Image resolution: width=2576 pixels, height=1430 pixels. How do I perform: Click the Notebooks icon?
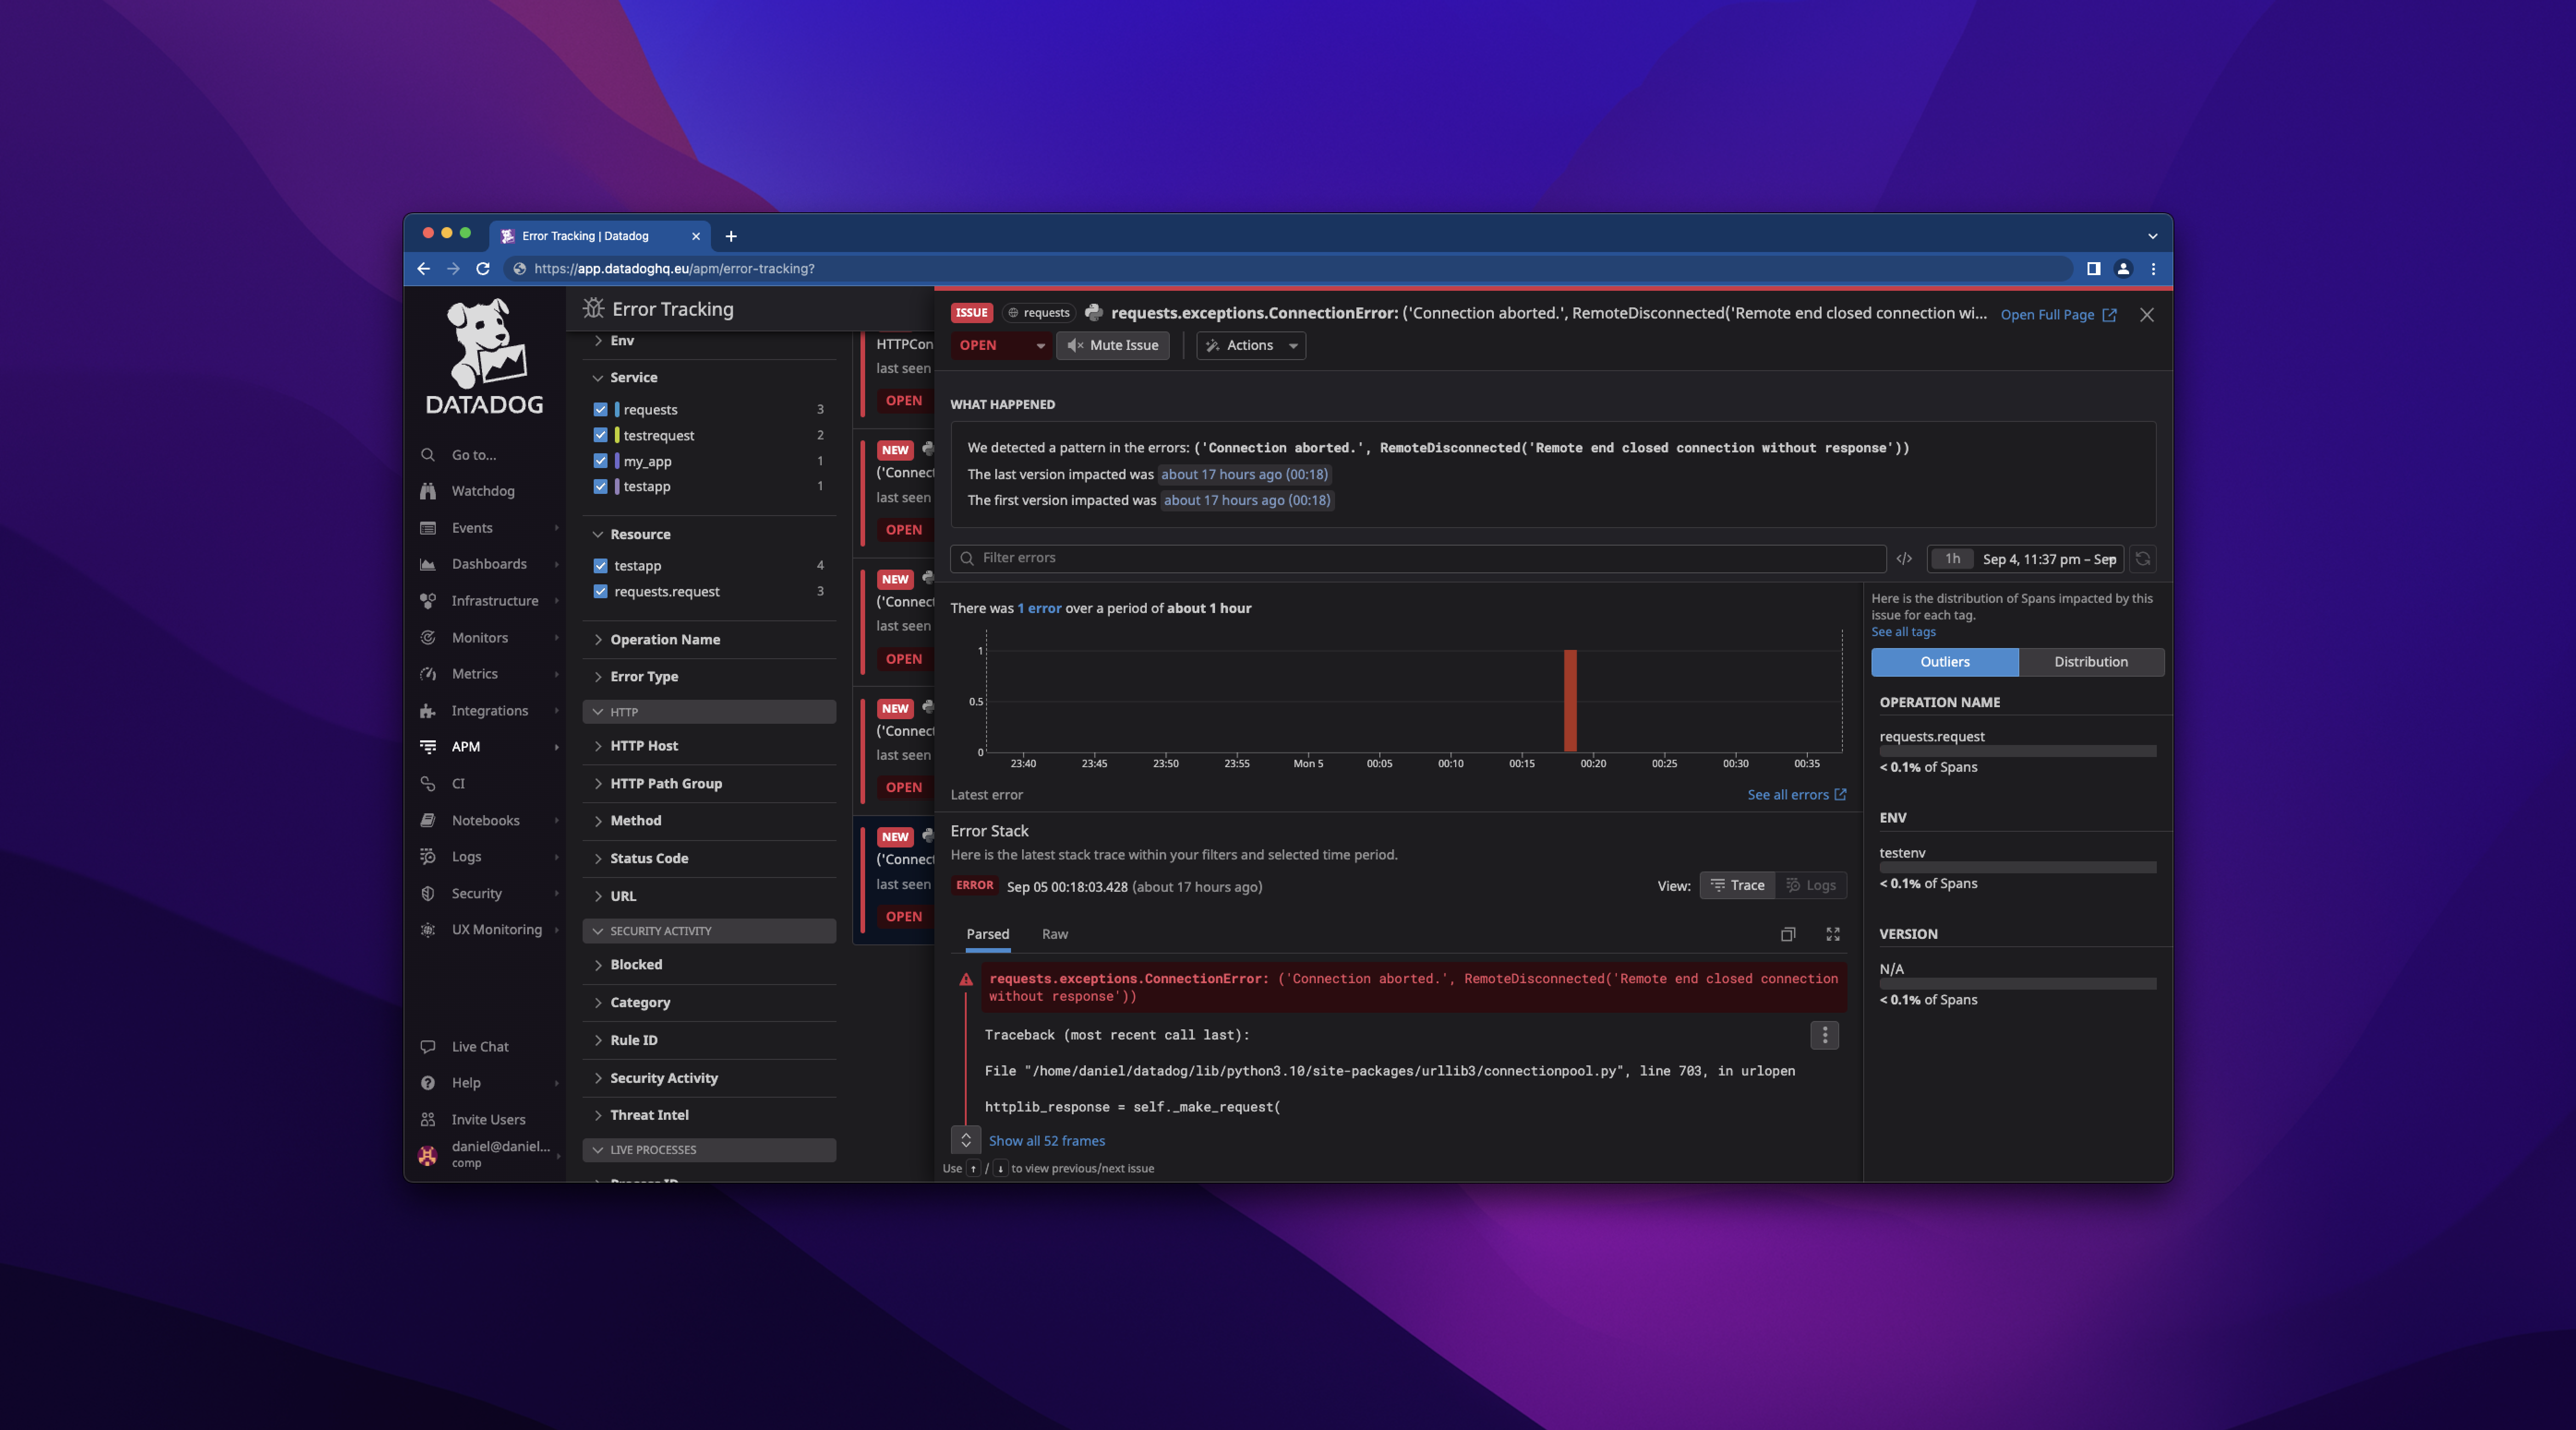(428, 820)
